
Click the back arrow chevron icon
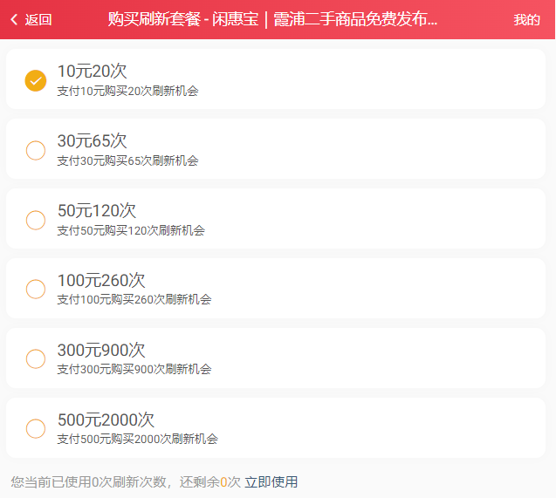[14, 19]
